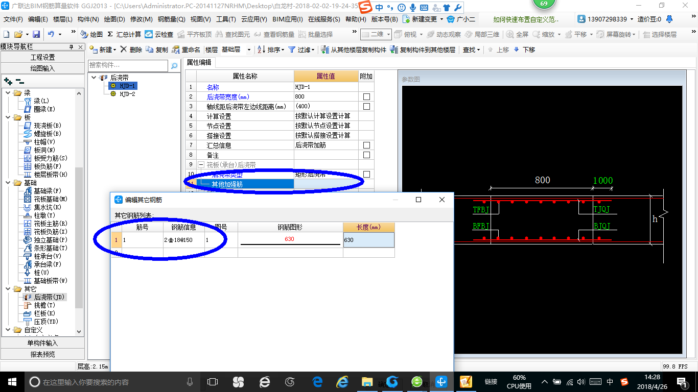Open the 二维 view mode dropdown
This screenshot has height=392, width=698.
tap(376, 34)
